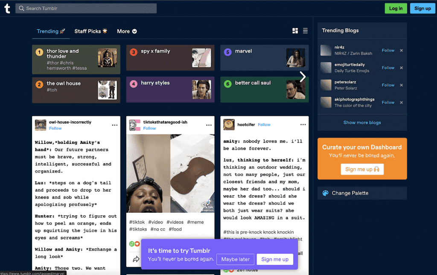
Task: Open trending topic better call saul
Action: pos(265,90)
